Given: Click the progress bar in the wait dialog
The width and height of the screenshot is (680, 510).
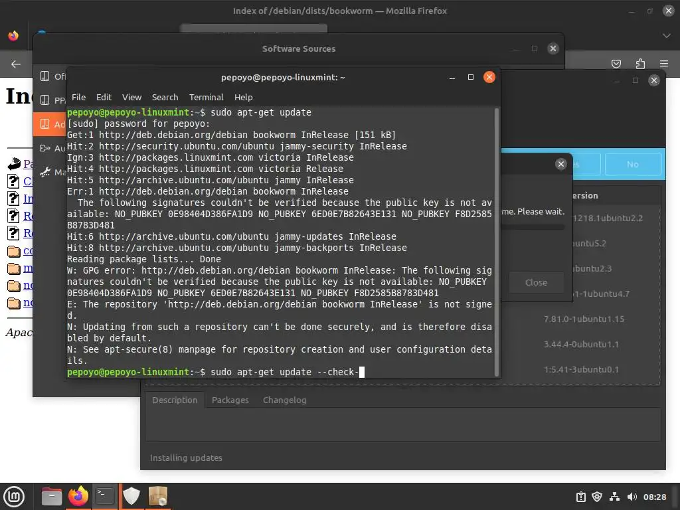Looking at the screenshot, I should [x=533, y=227].
